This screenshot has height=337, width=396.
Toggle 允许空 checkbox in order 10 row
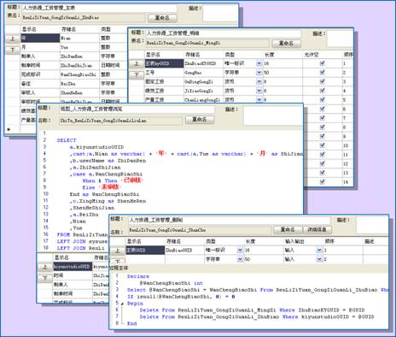point(322,145)
